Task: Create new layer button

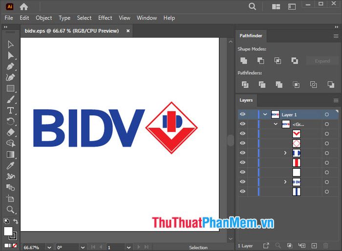Action: 314,246
